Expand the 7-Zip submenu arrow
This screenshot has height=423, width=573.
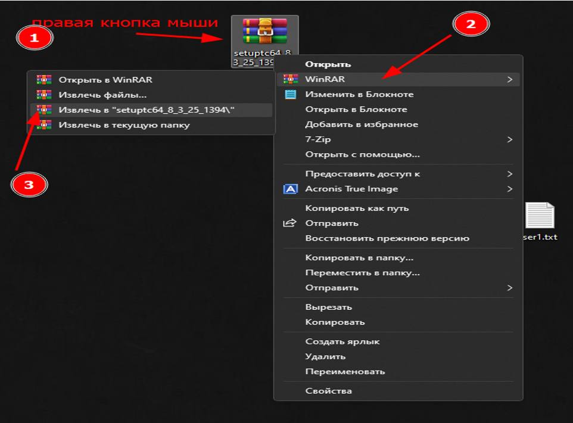(x=510, y=139)
